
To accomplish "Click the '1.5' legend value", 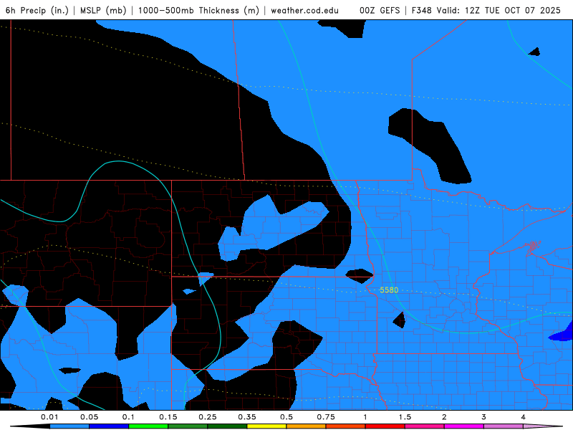I will [405, 417].
